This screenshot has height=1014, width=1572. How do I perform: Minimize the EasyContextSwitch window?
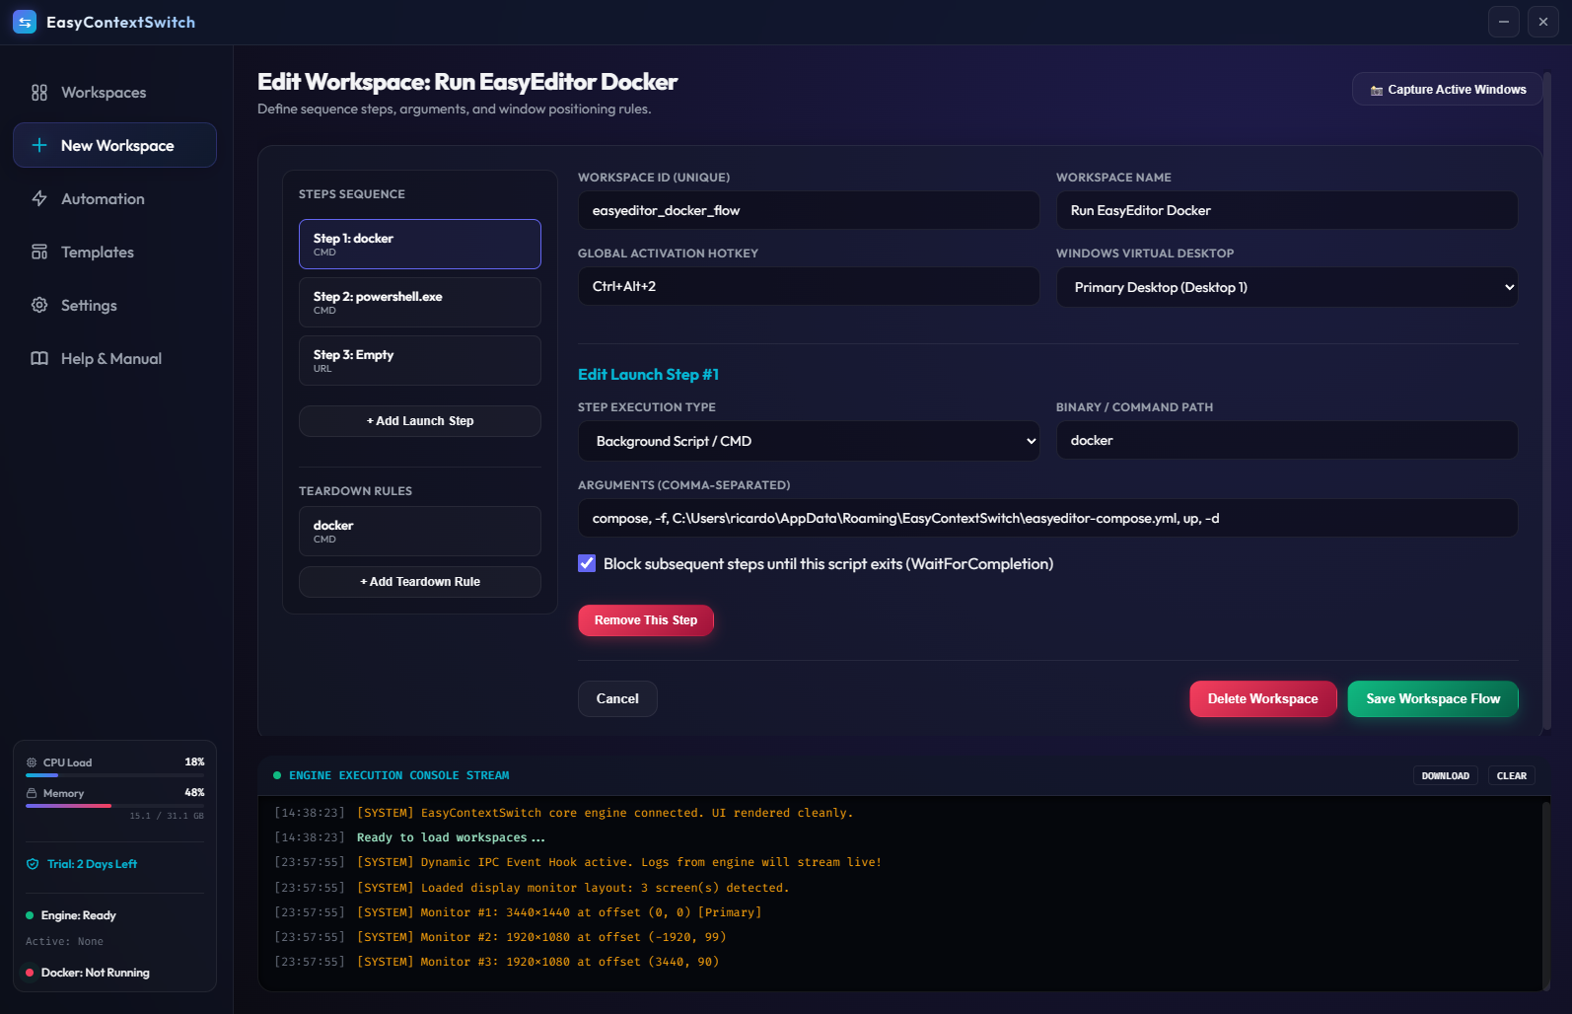coord(1504,22)
